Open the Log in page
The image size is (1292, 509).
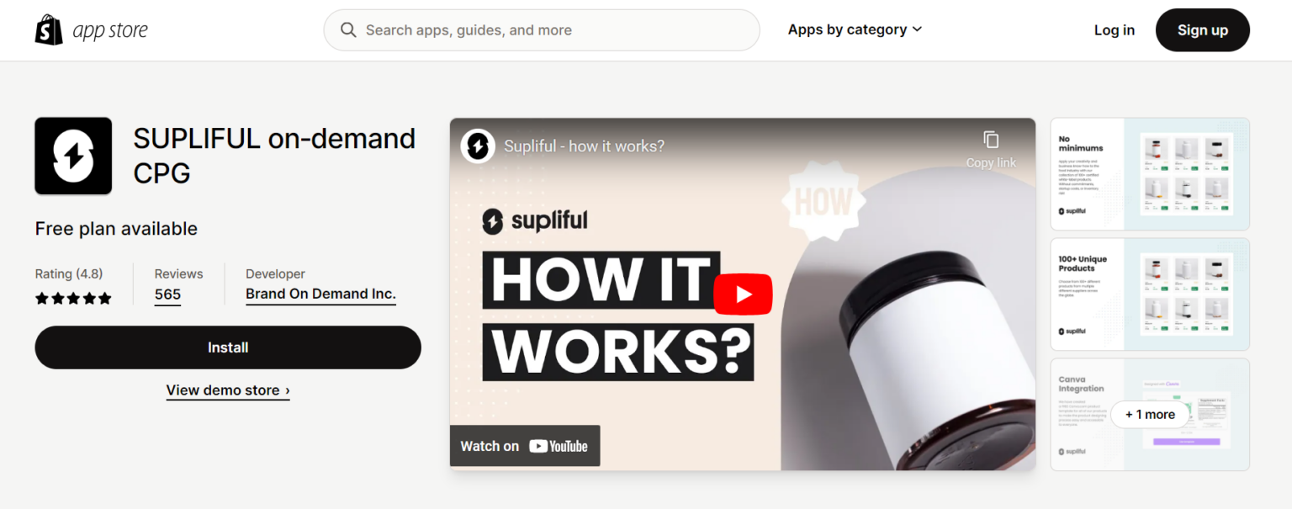click(x=1114, y=30)
